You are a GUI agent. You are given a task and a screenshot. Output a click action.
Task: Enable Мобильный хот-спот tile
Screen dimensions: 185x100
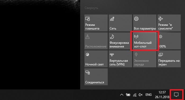pyautogui.click(x=145, y=41)
